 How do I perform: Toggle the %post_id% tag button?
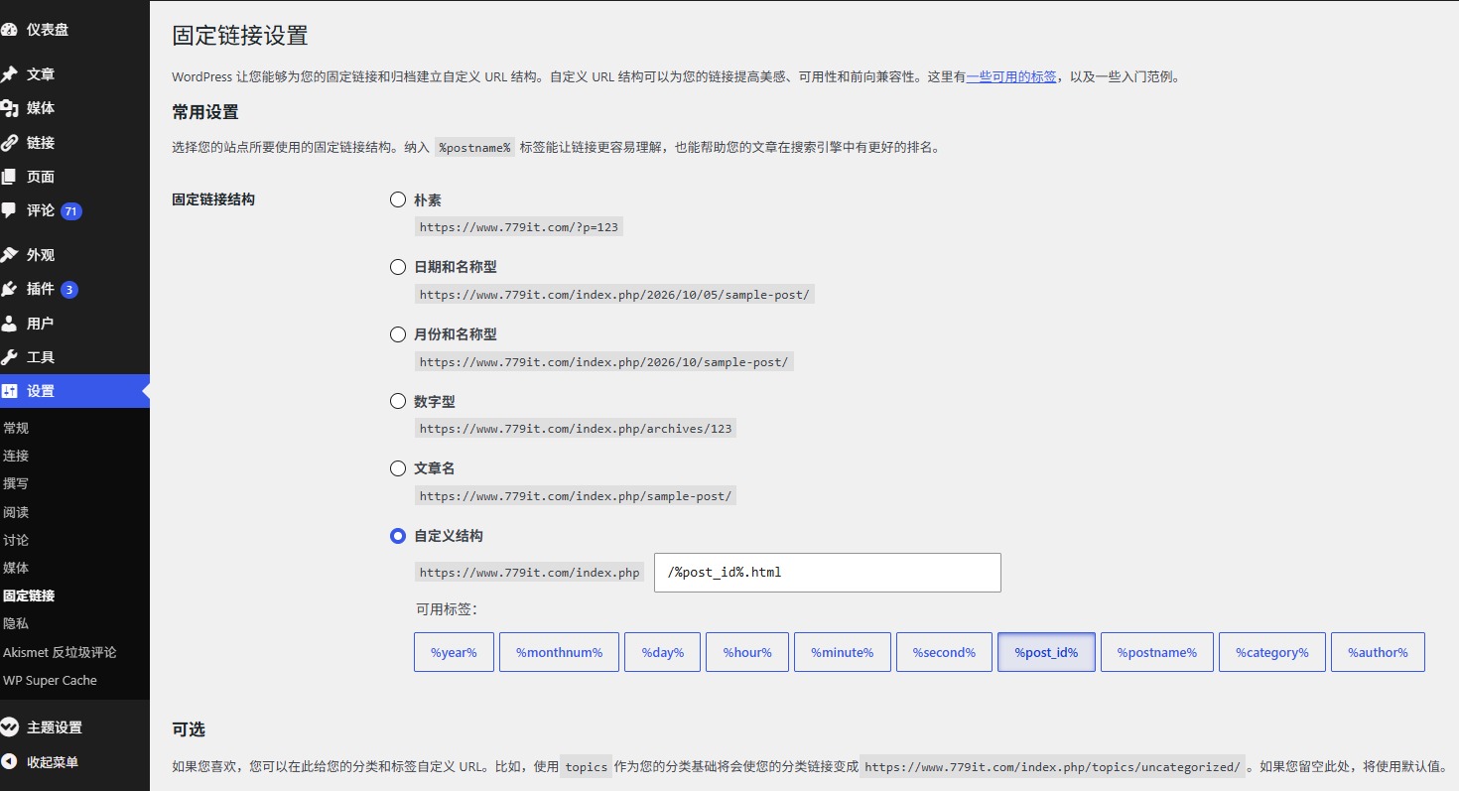point(1046,652)
